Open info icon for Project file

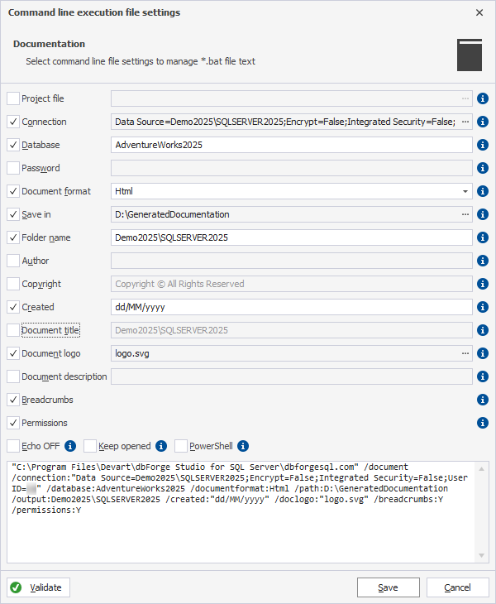[x=483, y=98]
